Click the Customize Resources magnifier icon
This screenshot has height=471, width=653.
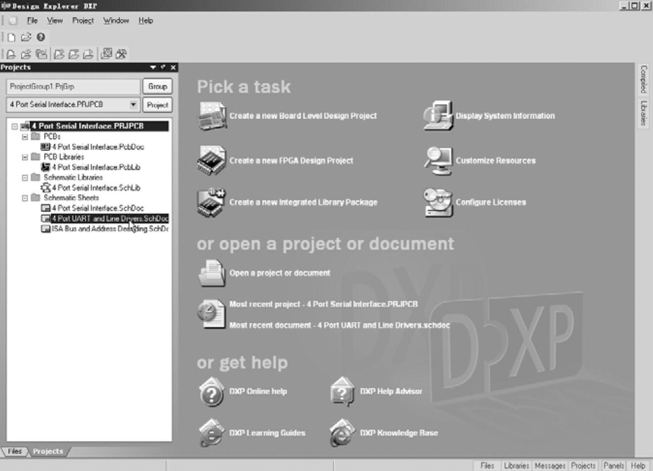(438, 160)
